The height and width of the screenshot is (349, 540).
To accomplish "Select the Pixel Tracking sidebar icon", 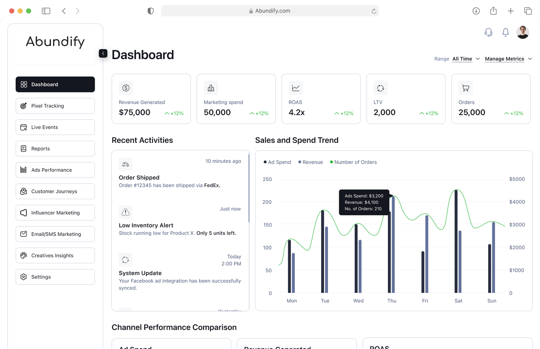I will [24, 106].
